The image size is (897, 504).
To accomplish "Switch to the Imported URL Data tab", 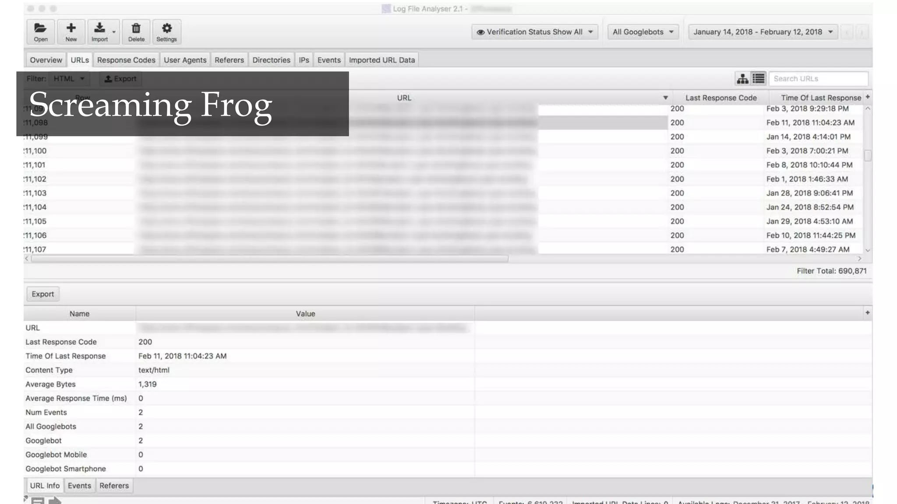I will click(x=382, y=60).
